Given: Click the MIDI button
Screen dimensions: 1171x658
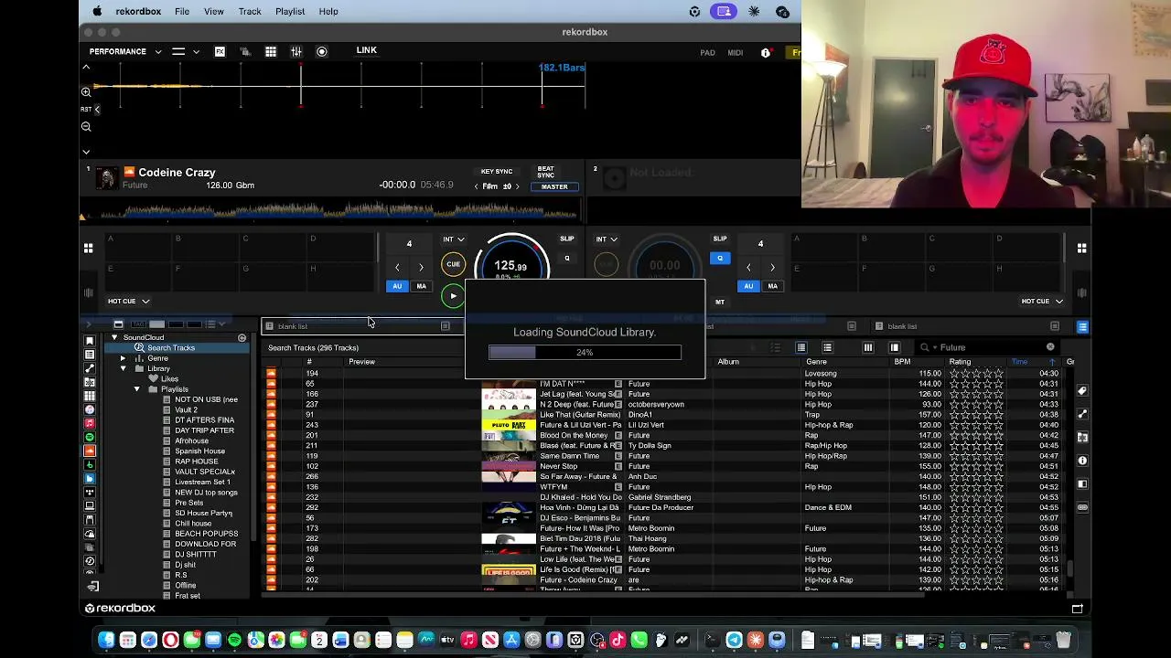Looking at the screenshot, I should pos(736,53).
